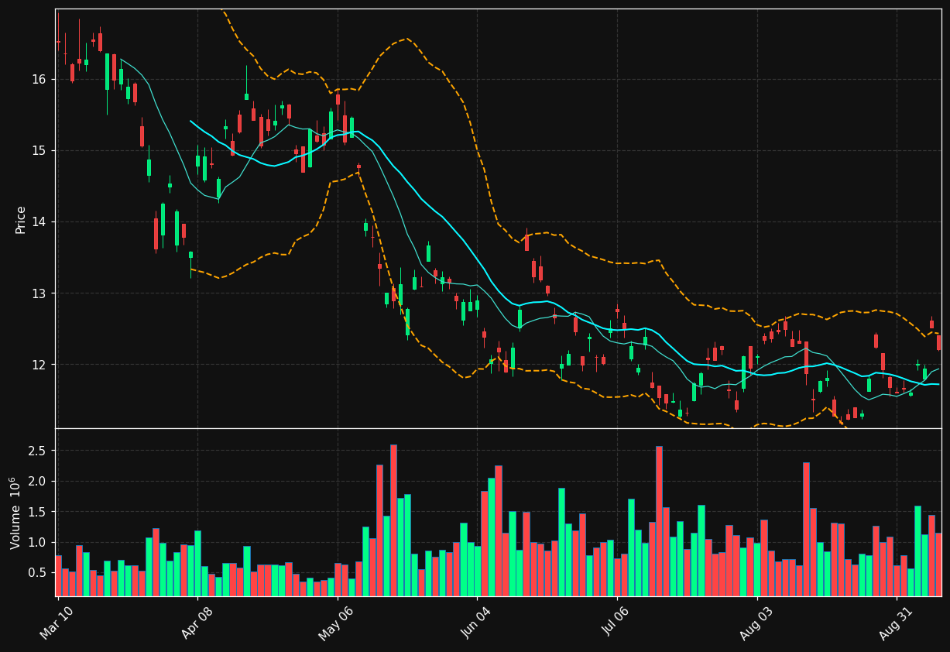Click the 12 price axis label
This screenshot has height=652, width=950.
tap(39, 365)
